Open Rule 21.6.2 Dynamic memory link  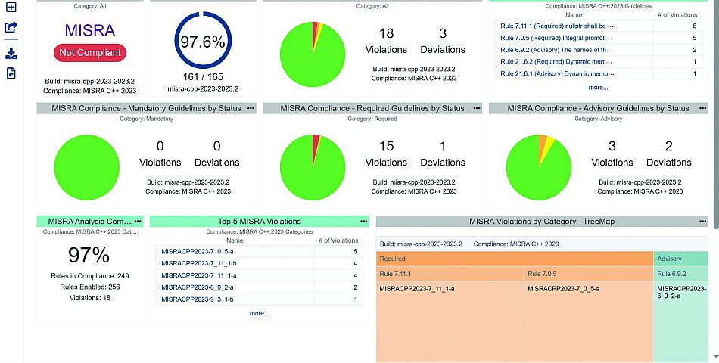[x=557, y=61]
